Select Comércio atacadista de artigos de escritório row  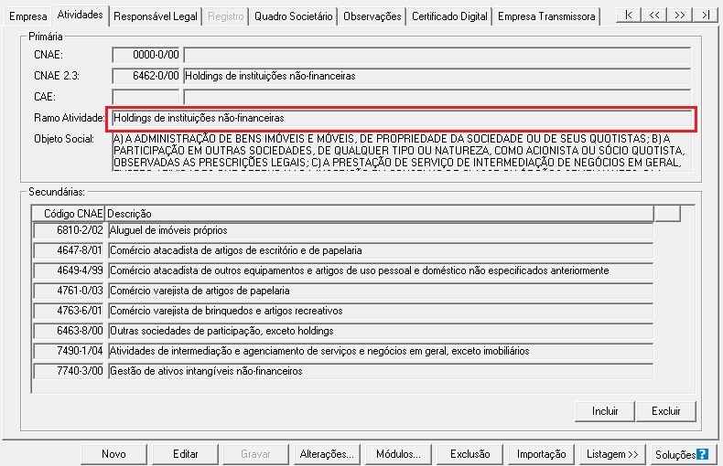pos(381,250)
